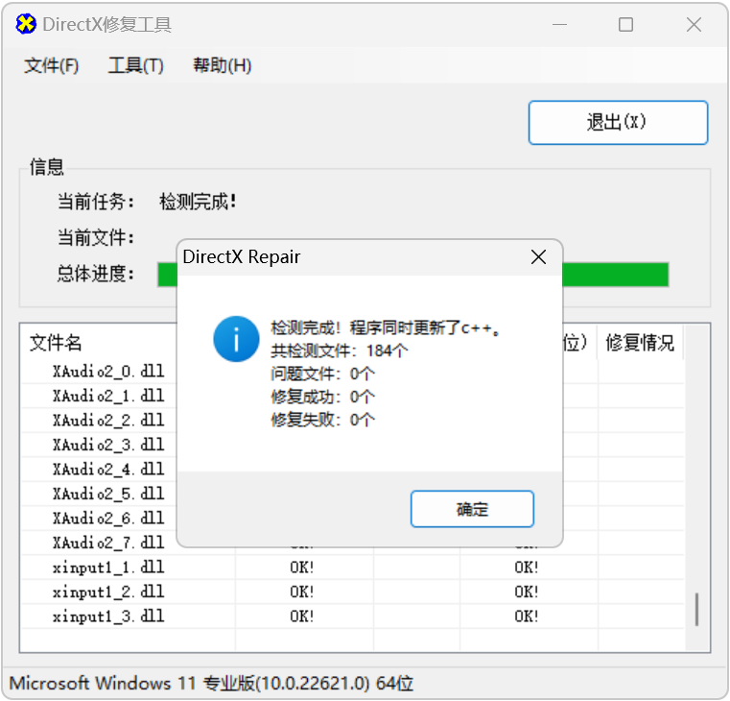Open the 工具(T) menu
This screenshot has width=730, height=701.
point(136,65)
